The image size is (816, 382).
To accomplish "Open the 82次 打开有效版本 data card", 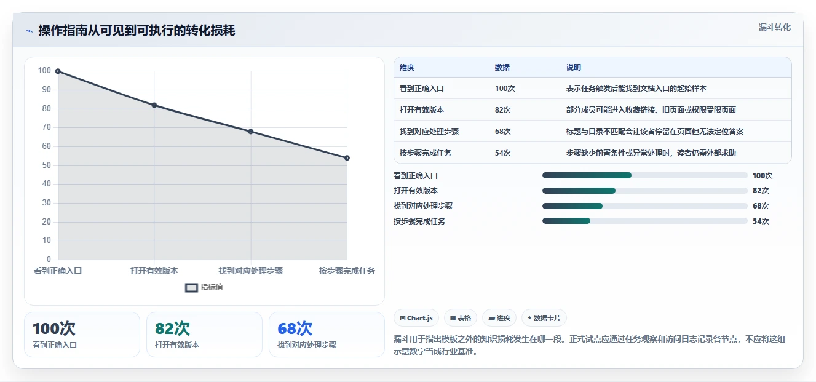I will (204, 335).
